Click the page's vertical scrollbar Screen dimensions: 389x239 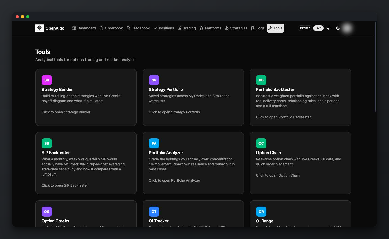(375, 67)
